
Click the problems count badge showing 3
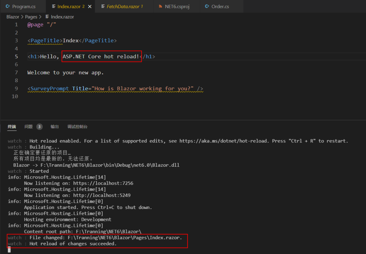tap(39, 126)
